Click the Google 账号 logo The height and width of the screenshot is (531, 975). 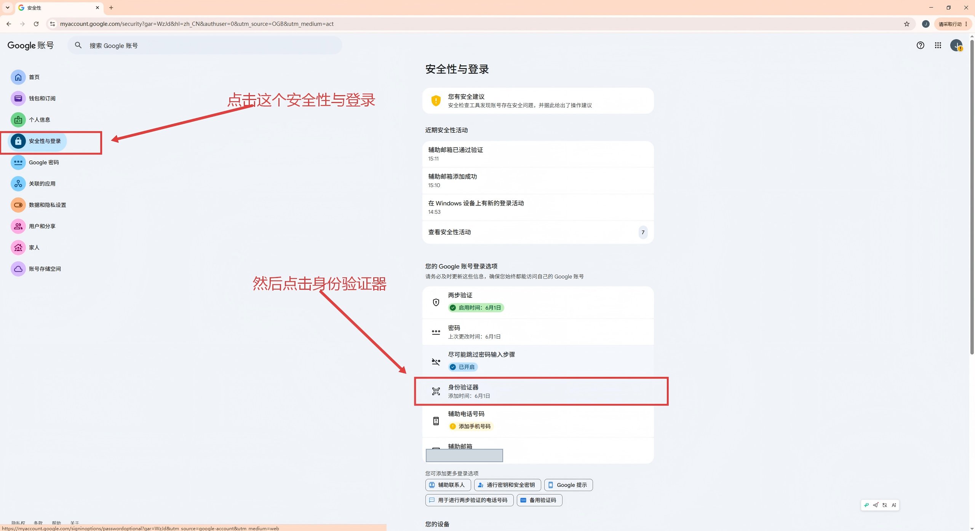(30, 45)
